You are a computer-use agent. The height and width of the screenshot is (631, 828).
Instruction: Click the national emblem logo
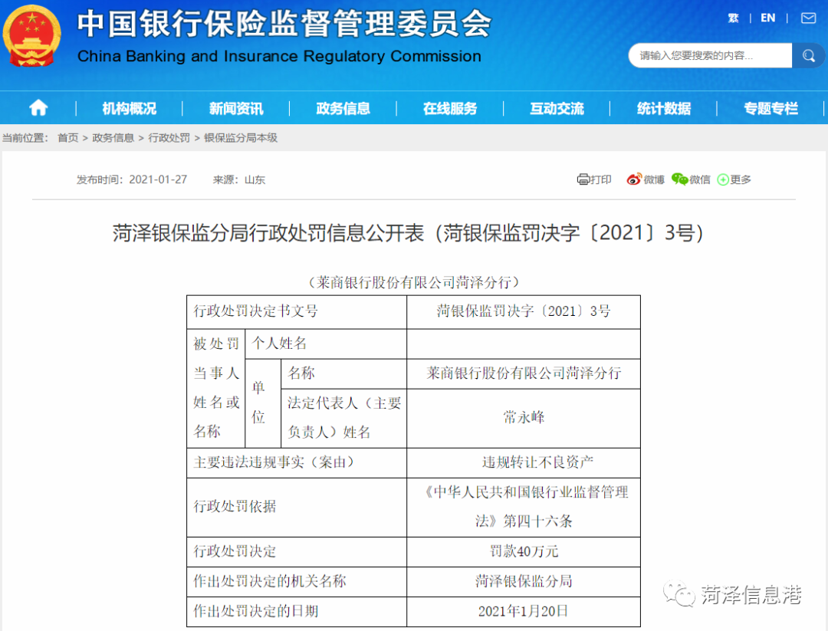(32, 36)
